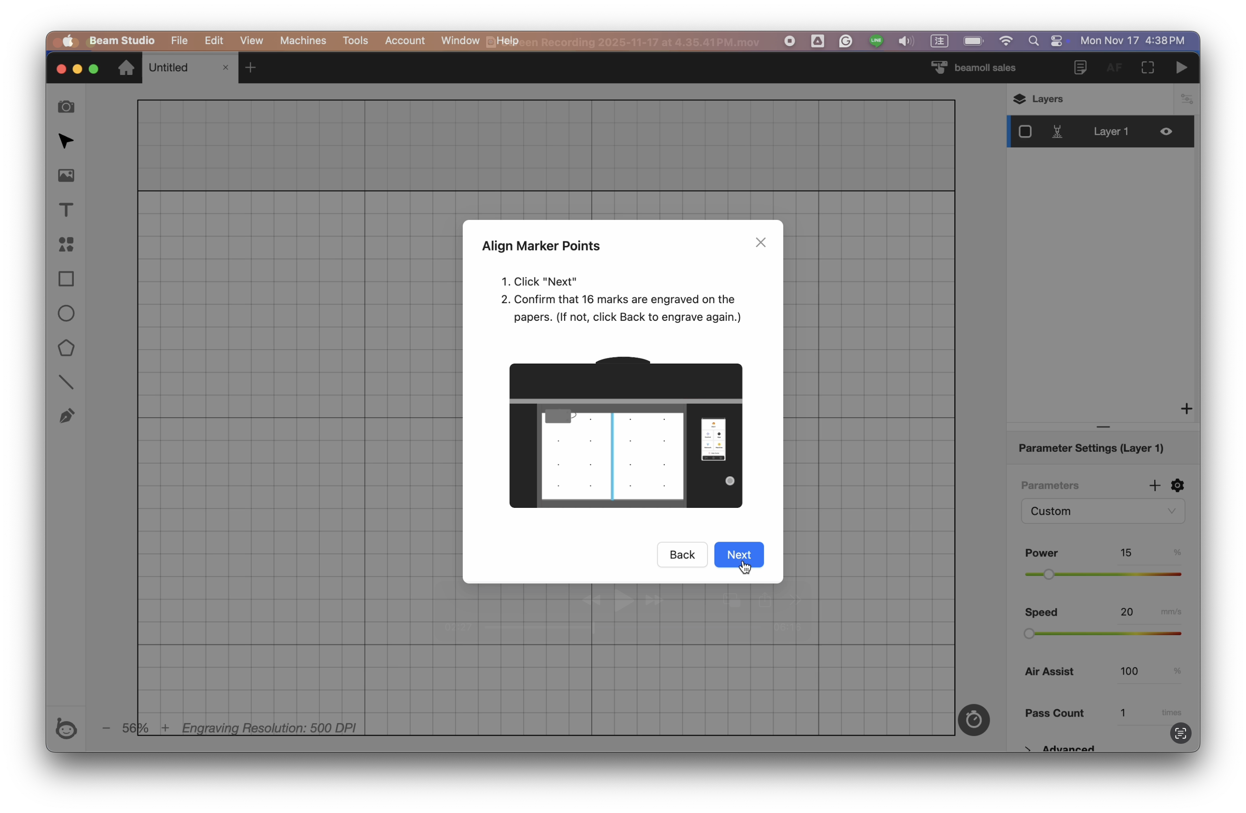Open the Edit menu
Screen dimensions: 1246x813
213,40
